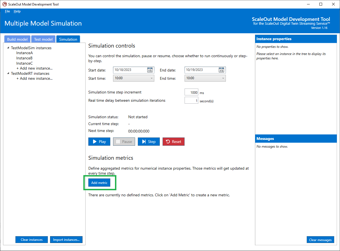Open the Start time dropdown

coord(134,78)
